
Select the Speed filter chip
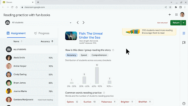click(84, 55)
